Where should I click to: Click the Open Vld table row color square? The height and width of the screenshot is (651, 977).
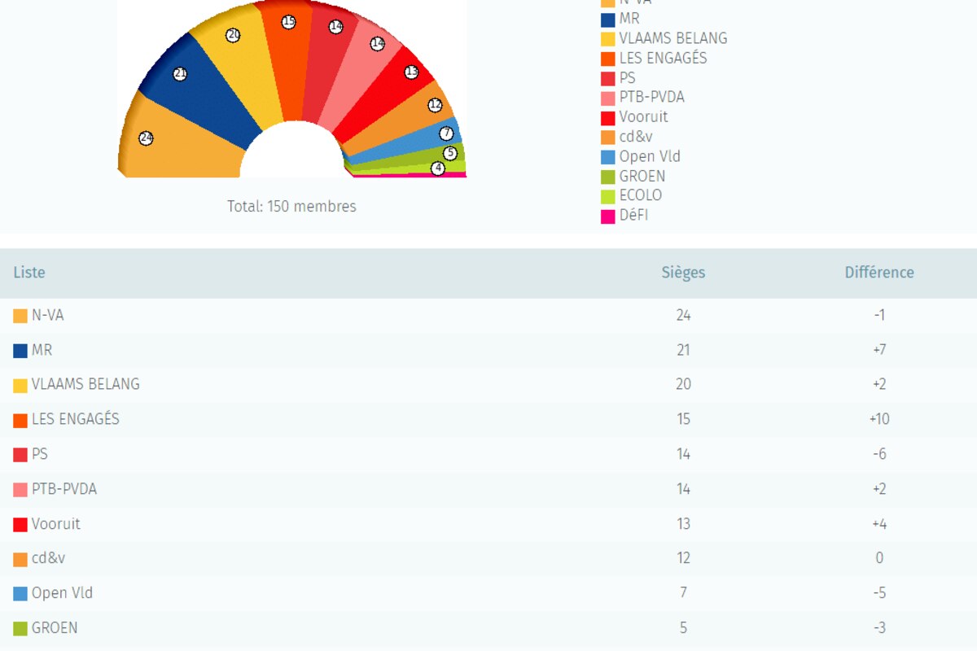(20, 594)
